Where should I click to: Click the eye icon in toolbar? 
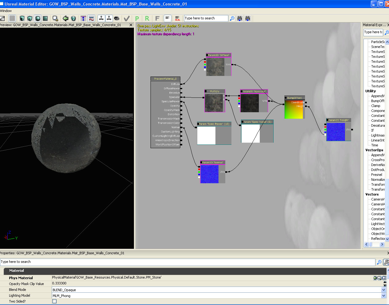click(x=117, y=18)
